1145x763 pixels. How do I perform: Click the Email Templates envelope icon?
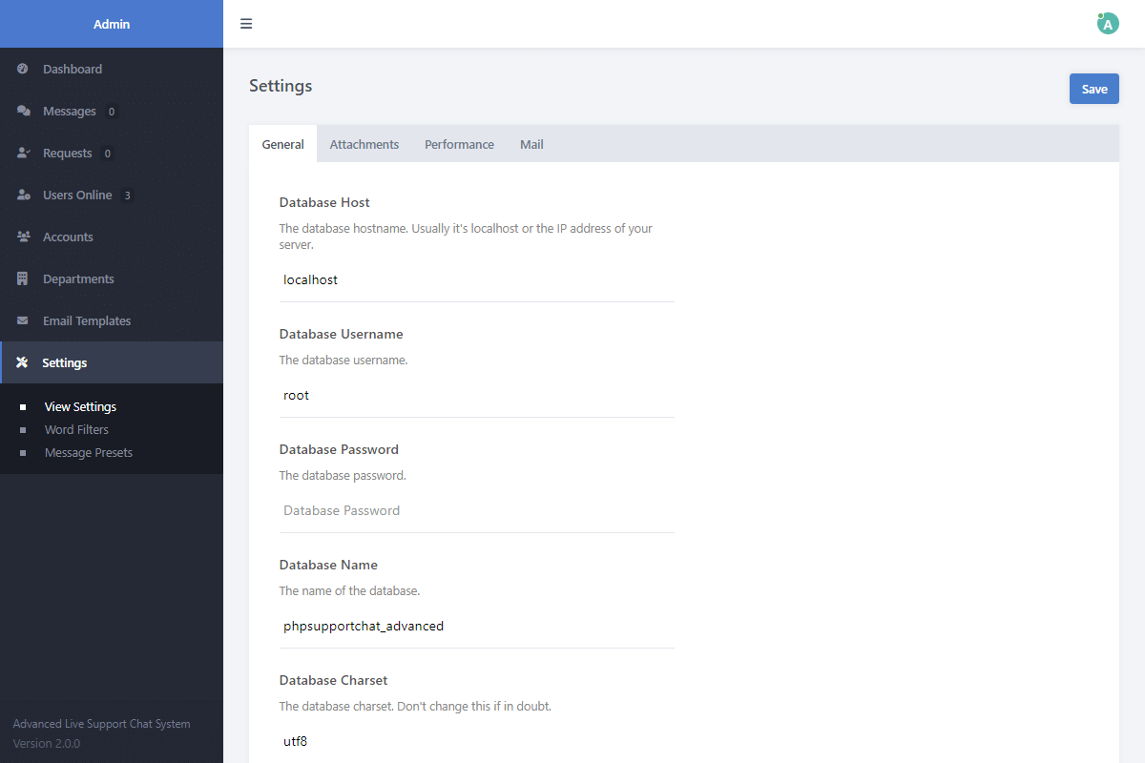tap(23, 320)
